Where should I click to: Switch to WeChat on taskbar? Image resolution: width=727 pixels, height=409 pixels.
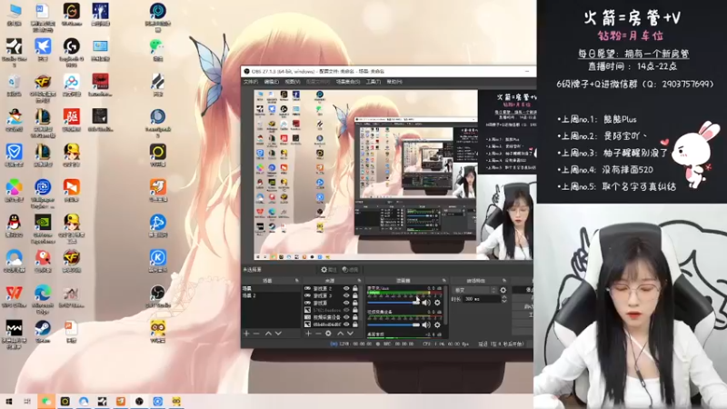click(46, 402)
